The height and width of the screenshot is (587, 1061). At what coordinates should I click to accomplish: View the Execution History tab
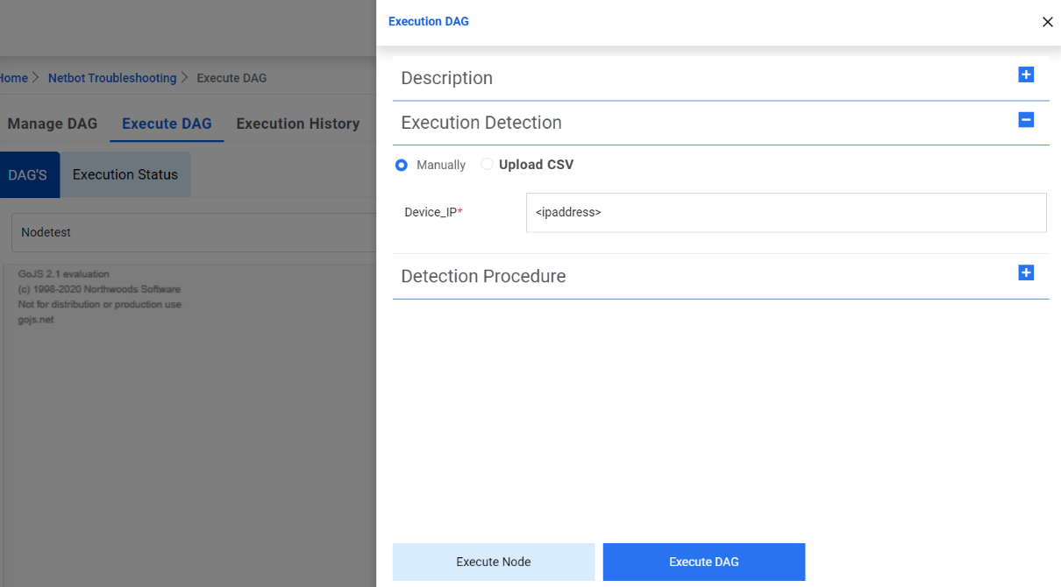point(297,124)
